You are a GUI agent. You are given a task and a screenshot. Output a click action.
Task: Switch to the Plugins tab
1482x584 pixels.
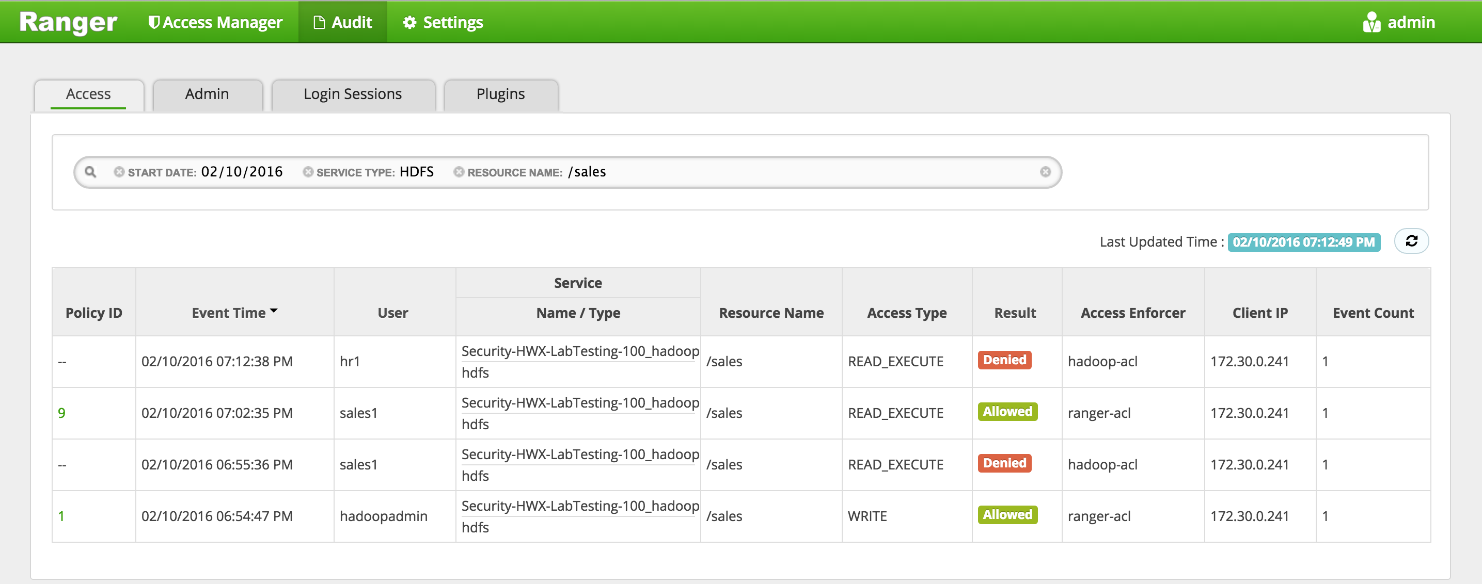click(x=500, y=94)
